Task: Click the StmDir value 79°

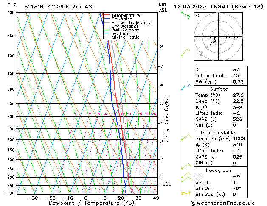Action: point(237,188)
